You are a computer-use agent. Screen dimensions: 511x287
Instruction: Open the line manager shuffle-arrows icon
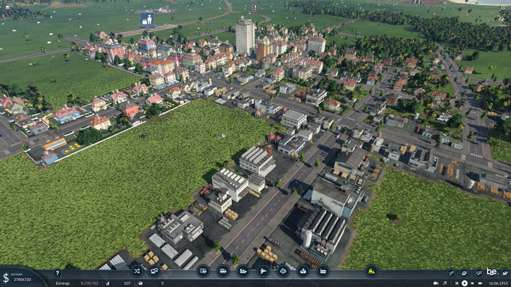click(137, 271)
